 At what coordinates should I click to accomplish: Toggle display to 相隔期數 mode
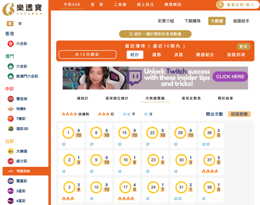pos(239,114)
